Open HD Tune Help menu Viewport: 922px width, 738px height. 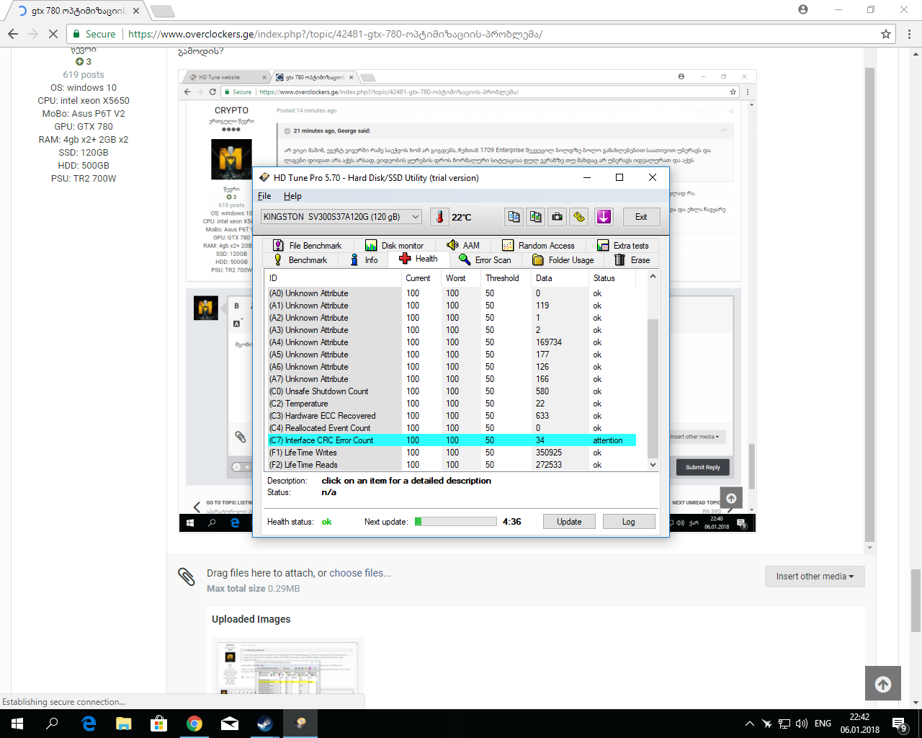(292, 196)
